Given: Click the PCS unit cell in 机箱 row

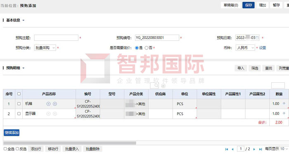Looking at the screenshot, I should pyautogui.click(x=185, y=104).
